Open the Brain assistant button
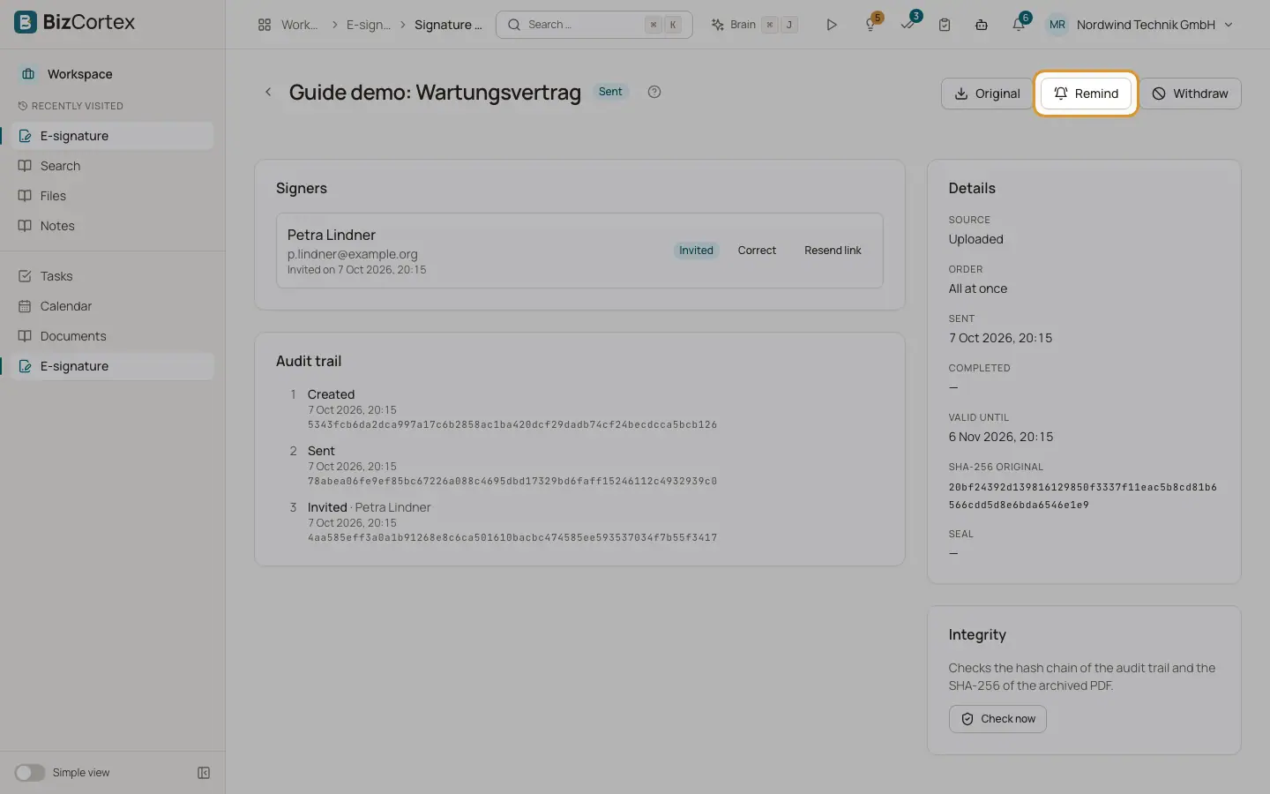 (x=755, y=25)
